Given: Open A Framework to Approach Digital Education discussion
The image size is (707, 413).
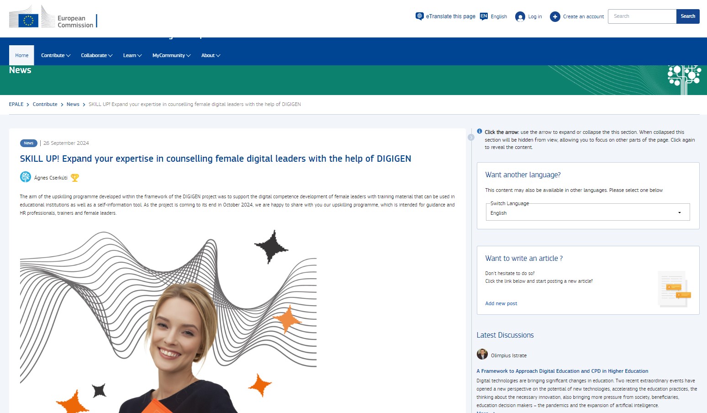Looking at the screenshot, I should 562,371.
